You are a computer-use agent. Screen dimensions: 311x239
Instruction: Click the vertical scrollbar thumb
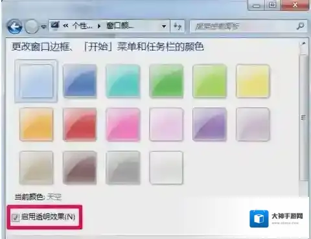303,118
